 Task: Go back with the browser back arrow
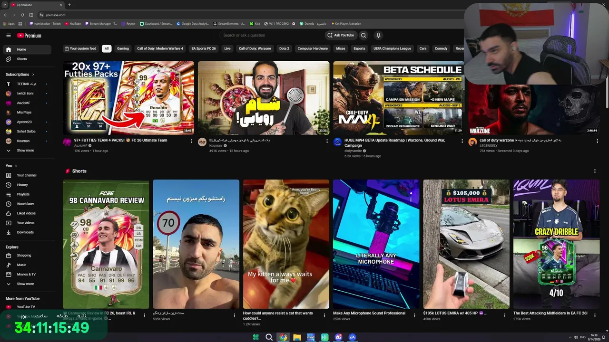coord(6,15)
